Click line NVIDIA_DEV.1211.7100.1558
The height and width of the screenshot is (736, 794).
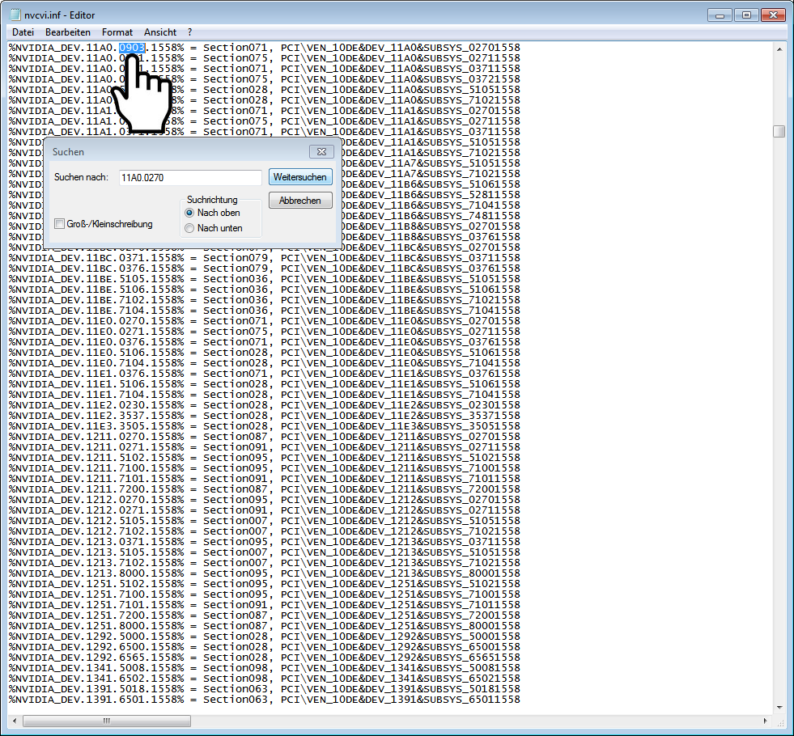point(265,468)
